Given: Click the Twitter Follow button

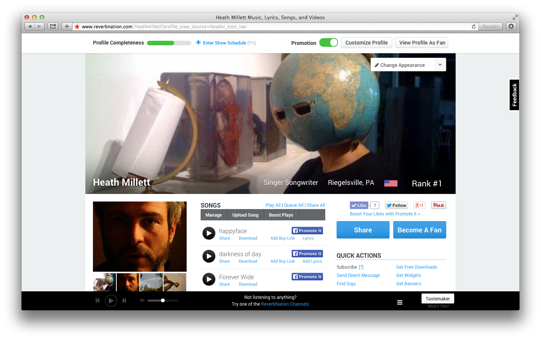Looking at the screenshot, I should coord(396,205).
